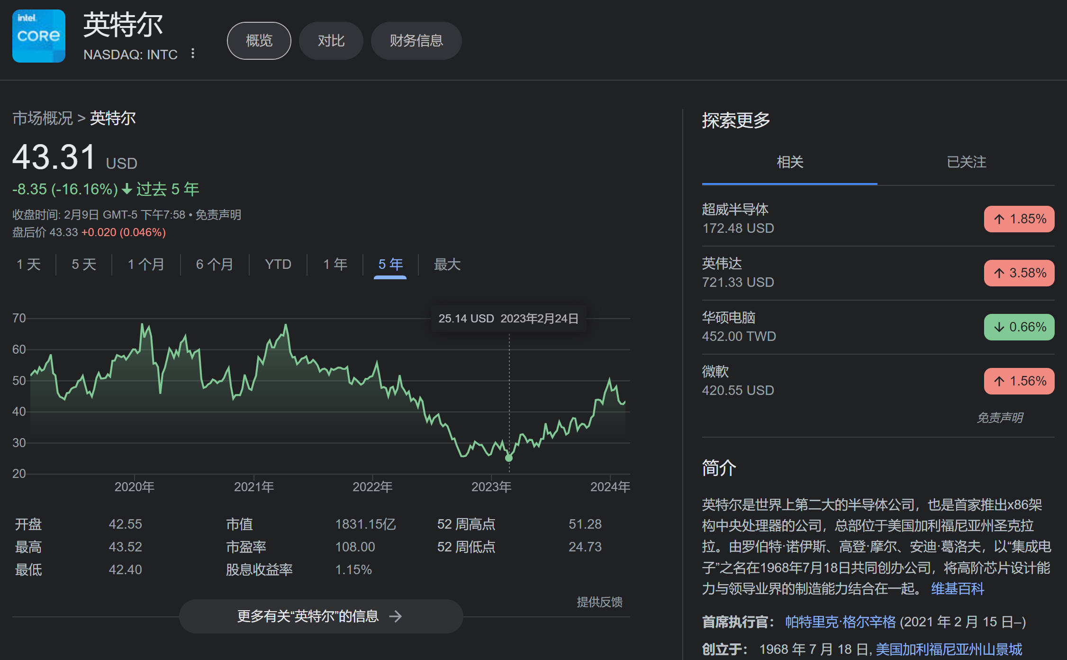Click the 3.58% change badge for 英伟达
Image resolution: width=1067 pixels, height=660 pixels.
click(1019, 273)
